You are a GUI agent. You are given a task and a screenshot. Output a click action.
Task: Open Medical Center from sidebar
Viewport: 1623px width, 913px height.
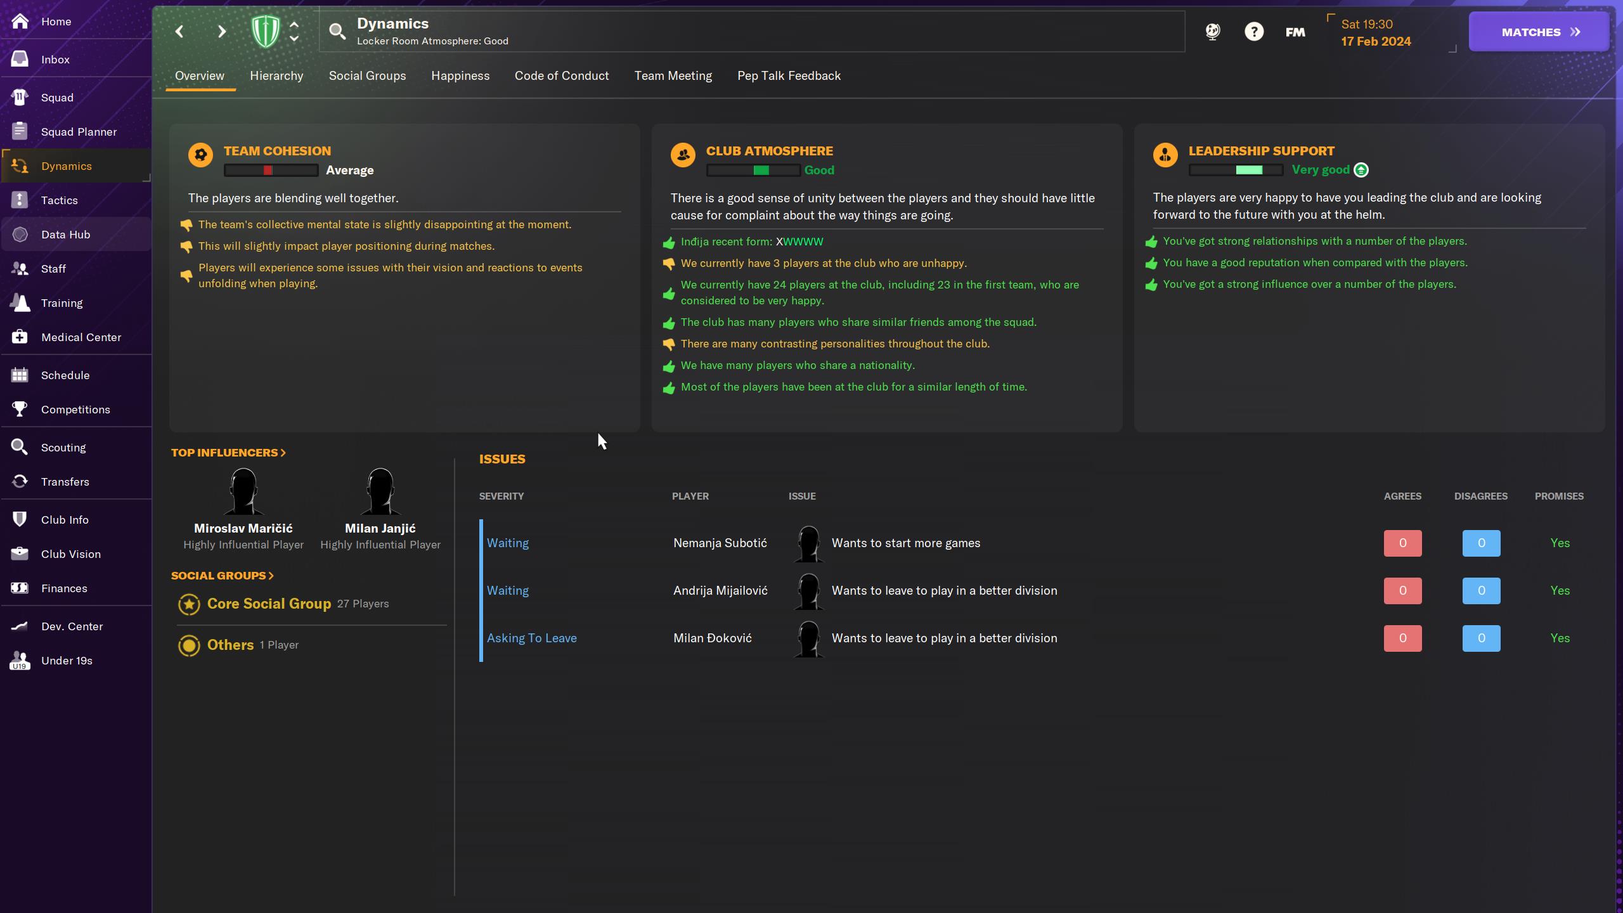[x=20, y=337]
